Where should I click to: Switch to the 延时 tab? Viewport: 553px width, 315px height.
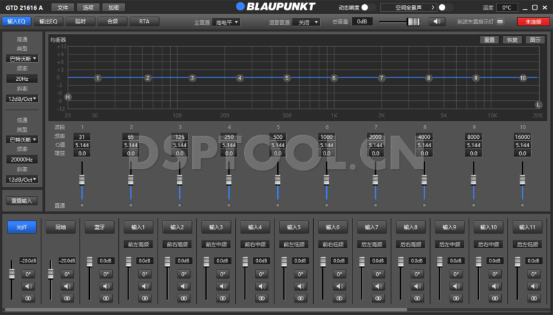(x=80, y=21)
